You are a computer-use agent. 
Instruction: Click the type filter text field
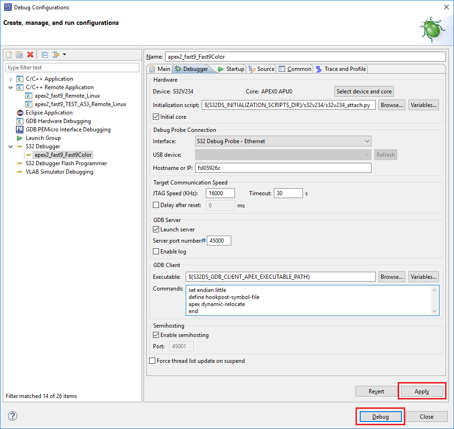click(x=72, y=68)
